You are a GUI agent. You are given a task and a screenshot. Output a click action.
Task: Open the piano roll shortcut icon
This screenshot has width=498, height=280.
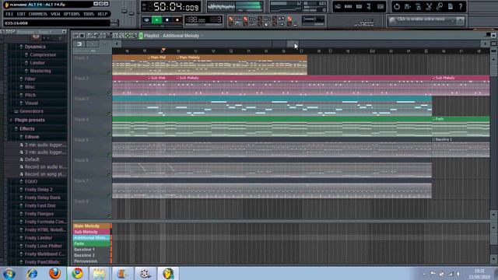click(359, 6)
